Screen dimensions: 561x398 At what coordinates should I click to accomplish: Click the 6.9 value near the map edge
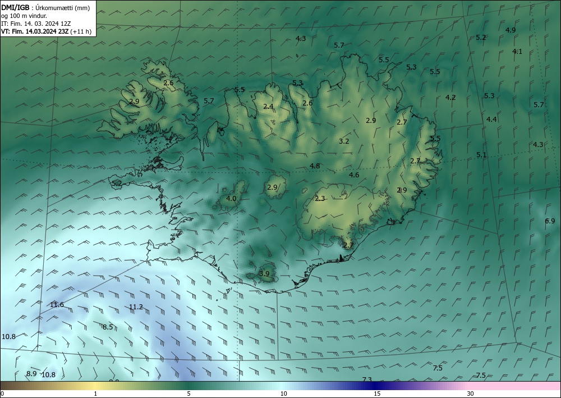pos(550,221)
